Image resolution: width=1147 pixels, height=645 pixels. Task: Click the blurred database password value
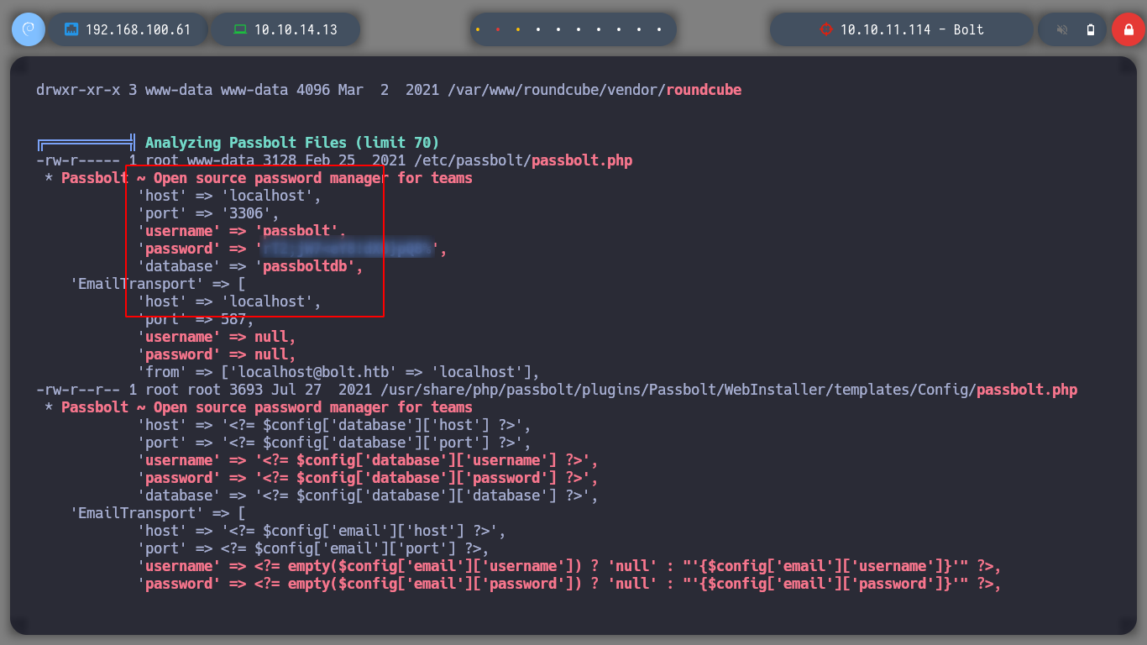pos(349,249)
